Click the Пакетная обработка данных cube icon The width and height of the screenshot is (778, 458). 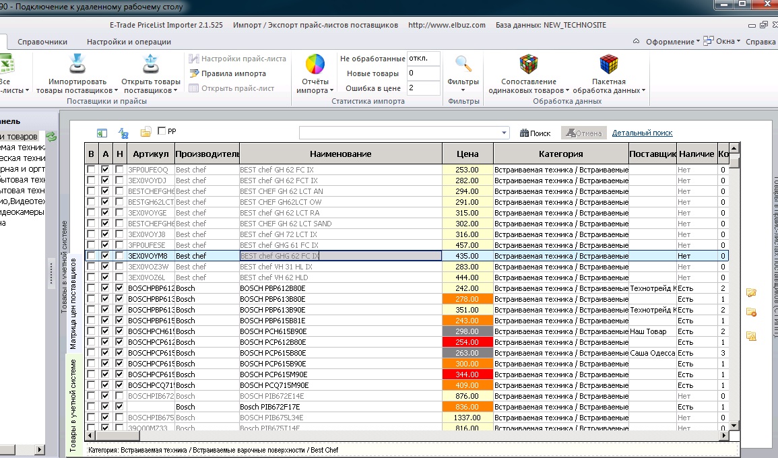[x=609, y=64]
